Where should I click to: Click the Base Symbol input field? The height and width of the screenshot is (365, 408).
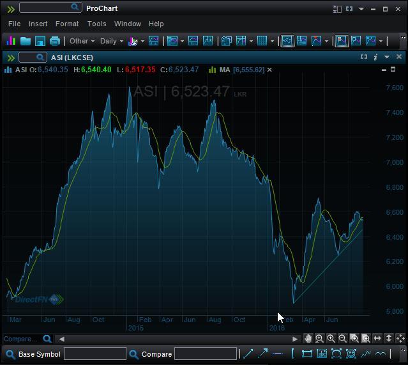pyautogui.click(x=95, y=353)
